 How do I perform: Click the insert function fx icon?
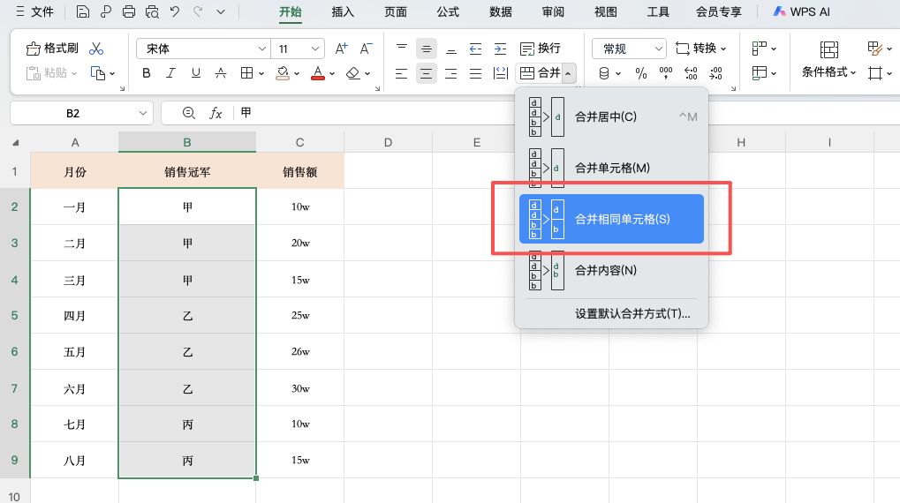(x=216, y=113)
